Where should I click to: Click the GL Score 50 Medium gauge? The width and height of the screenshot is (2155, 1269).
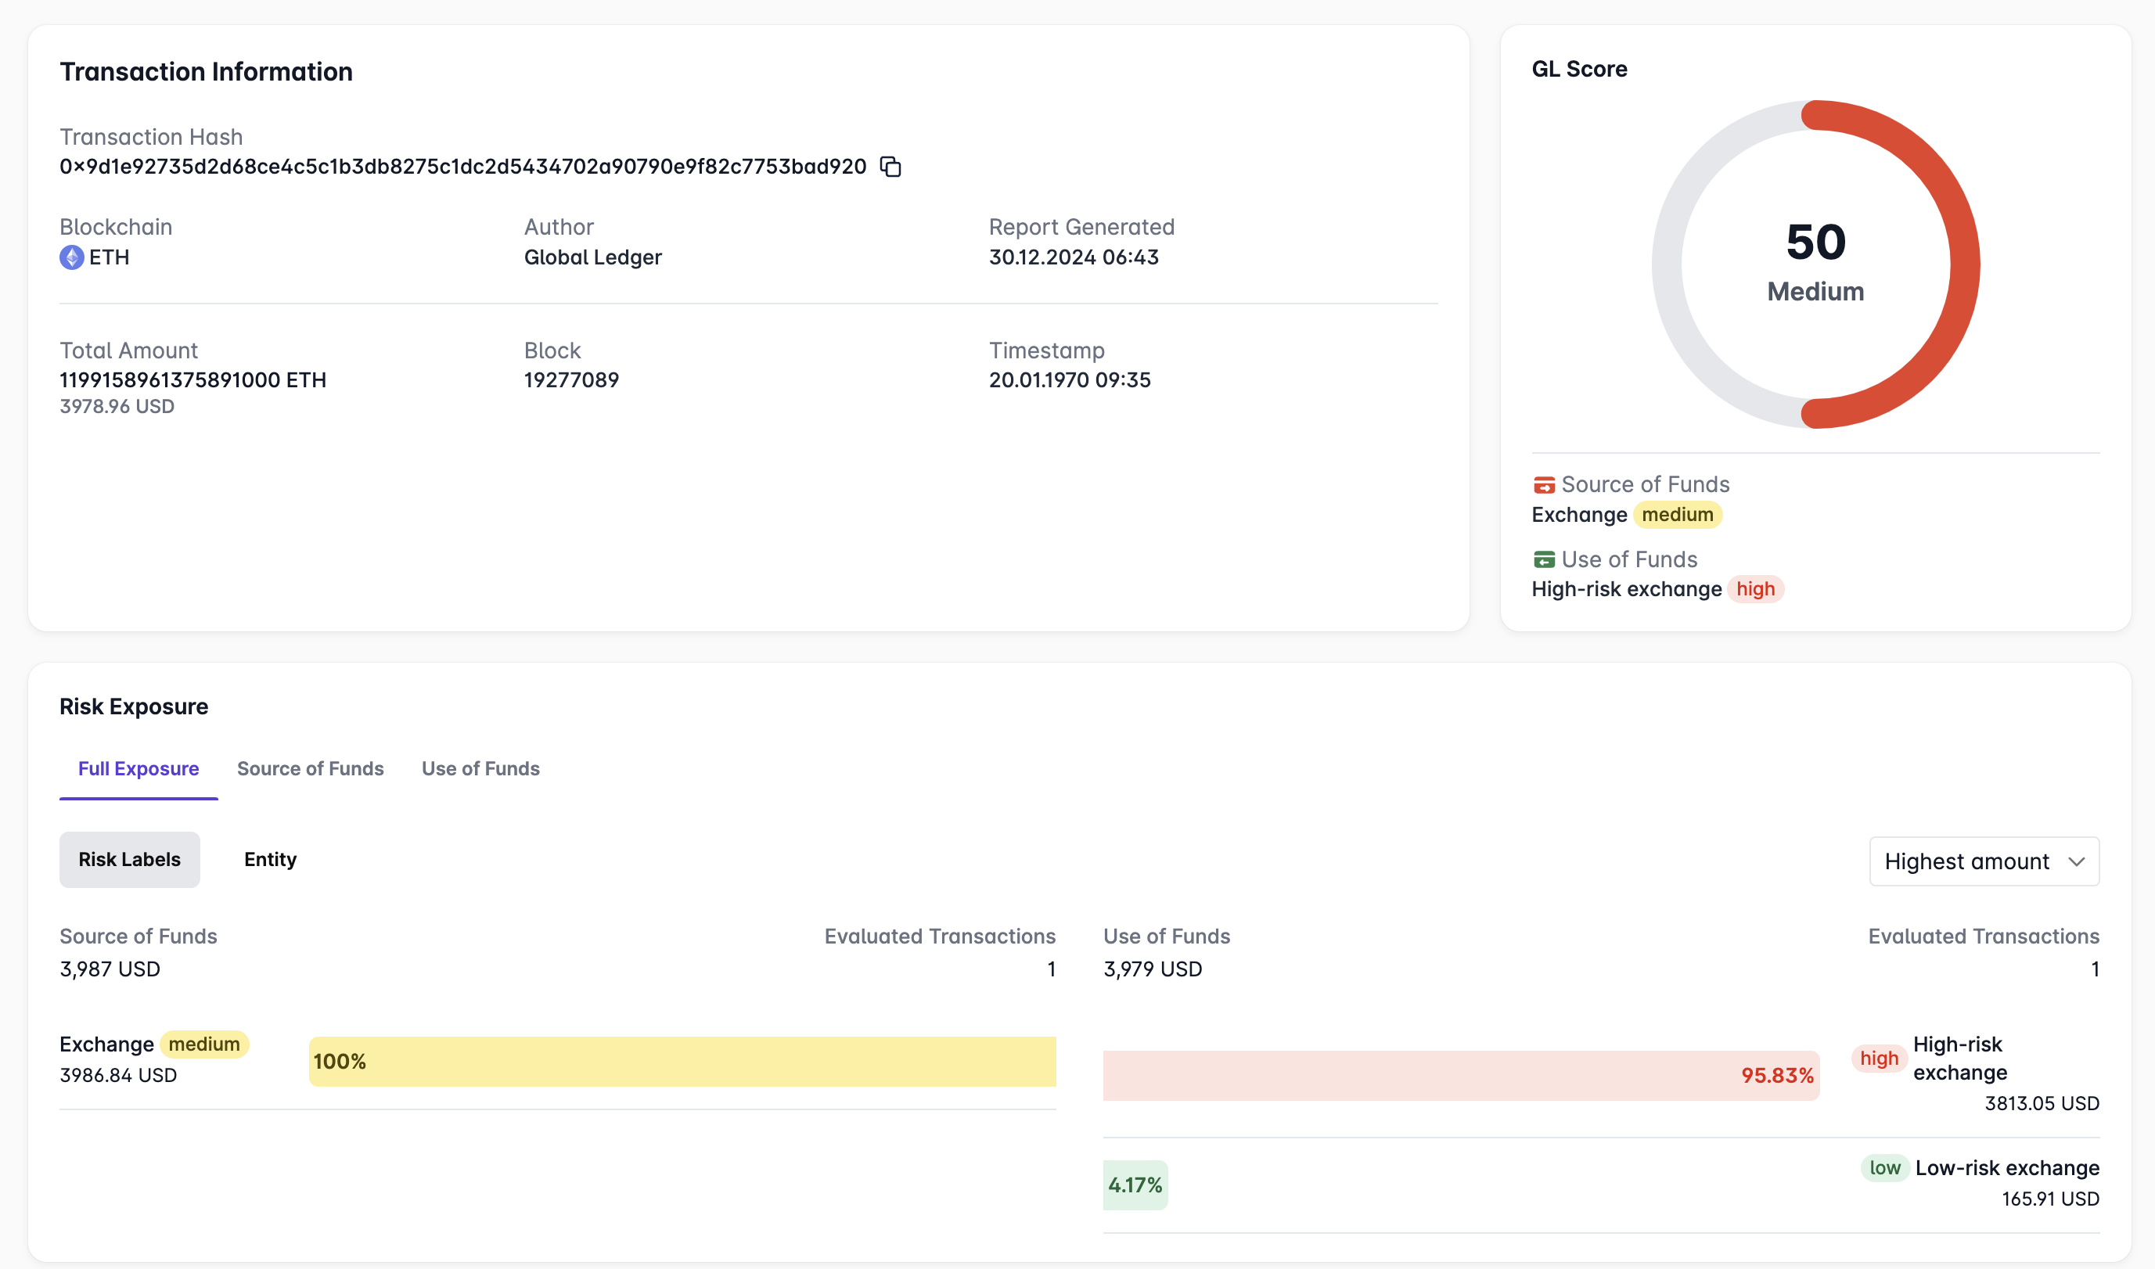coord(1815,264)
